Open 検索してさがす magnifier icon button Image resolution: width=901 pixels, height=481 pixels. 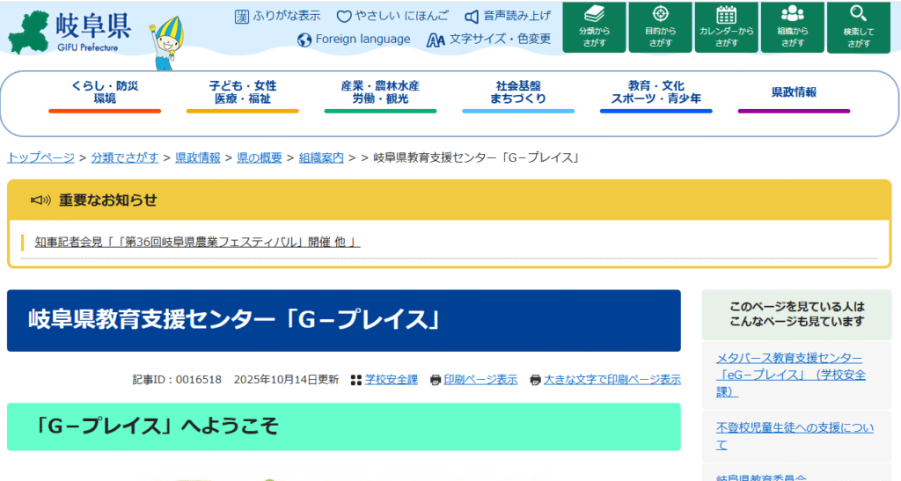pos(858,26)
